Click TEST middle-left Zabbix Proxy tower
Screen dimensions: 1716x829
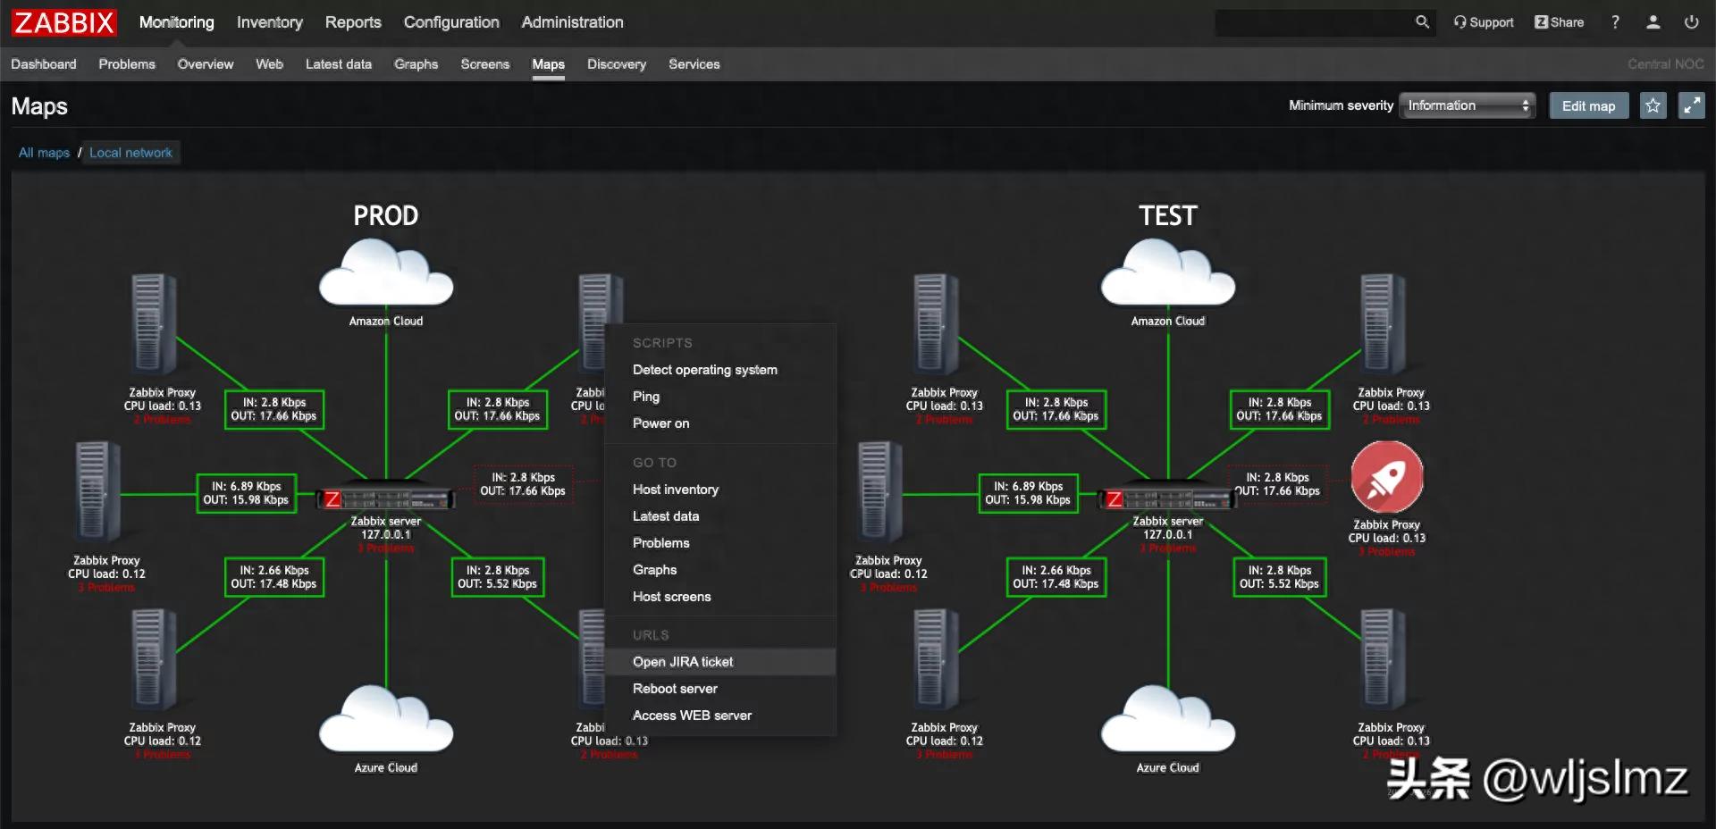(880, 491)
